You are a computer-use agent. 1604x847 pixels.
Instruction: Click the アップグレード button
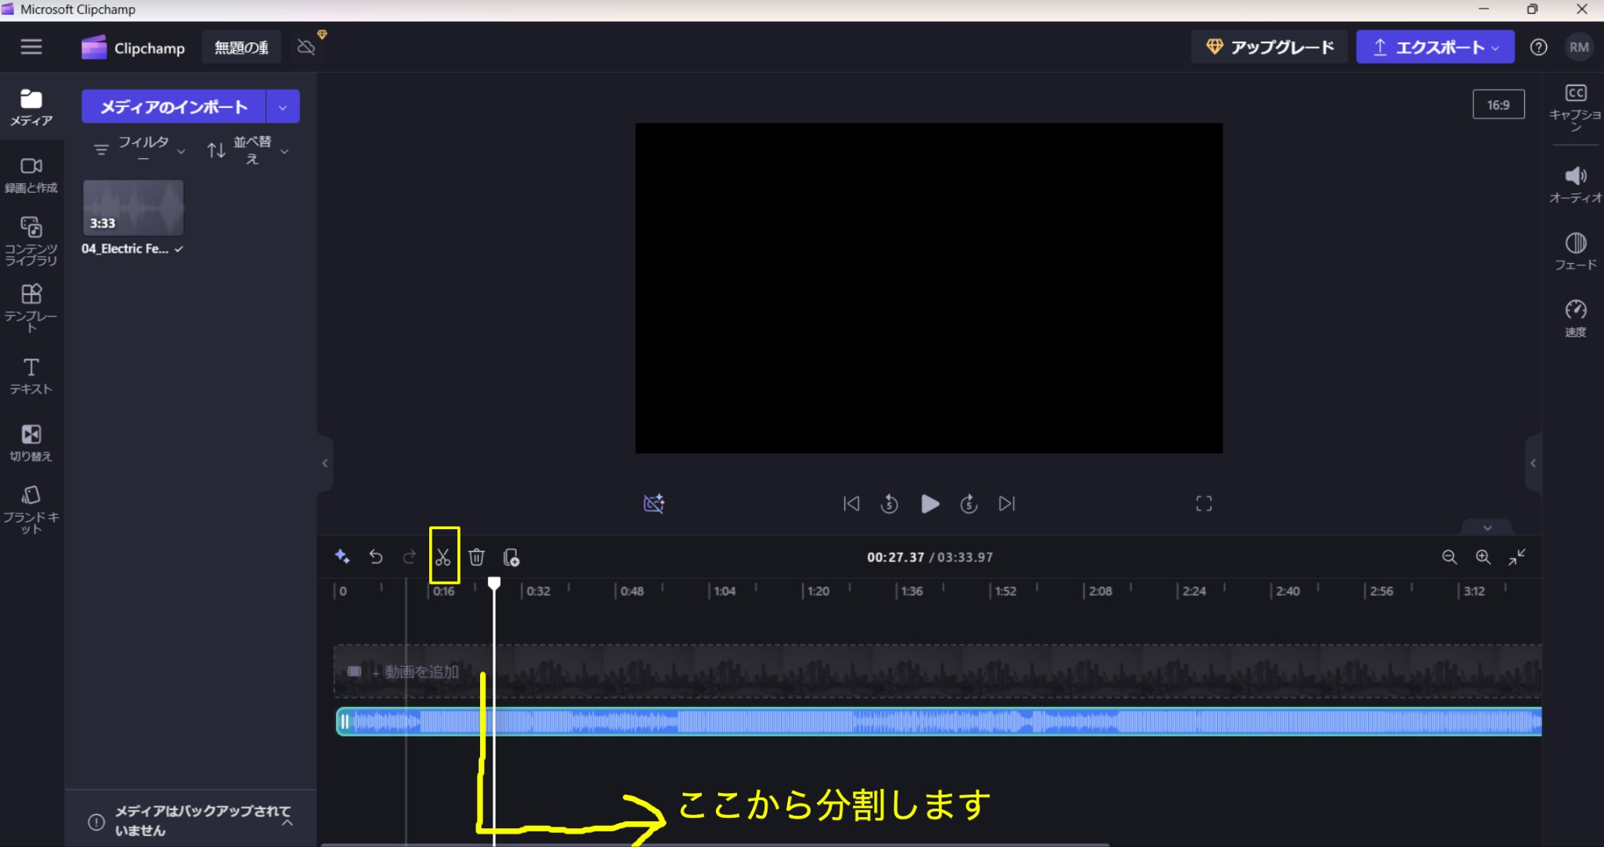1270,47
